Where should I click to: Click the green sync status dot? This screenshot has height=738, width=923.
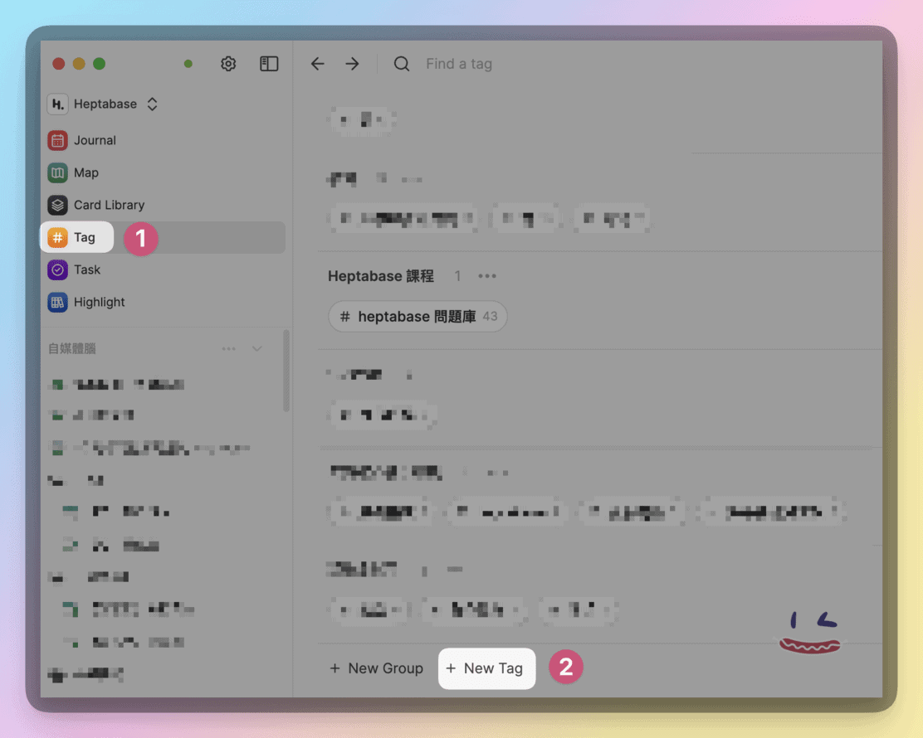tap(188, 64)
